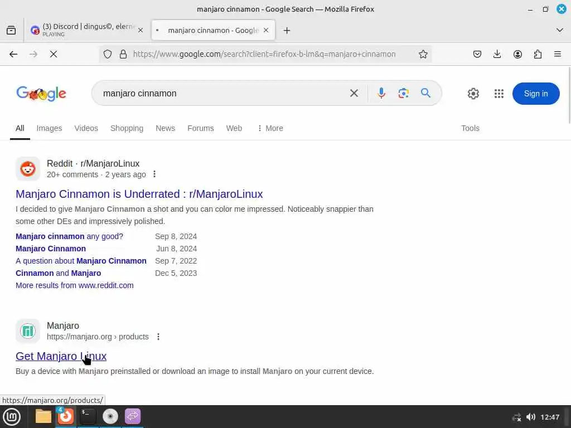The image size is (571, 428).
Task: Open the Linux Mint start menu
Action: pyautogui.click(x=12, y=417)
